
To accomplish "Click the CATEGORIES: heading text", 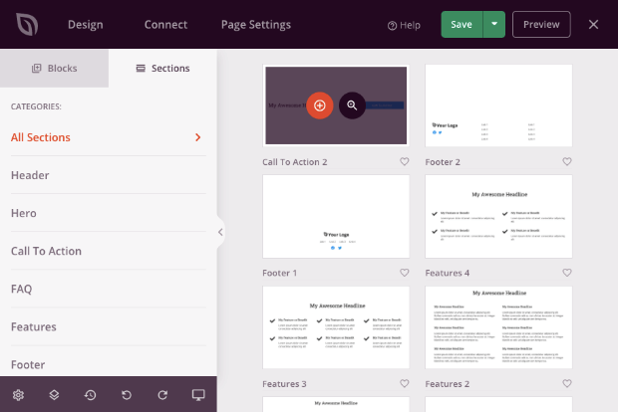I will pyautogui.click(x=36, y=106).
